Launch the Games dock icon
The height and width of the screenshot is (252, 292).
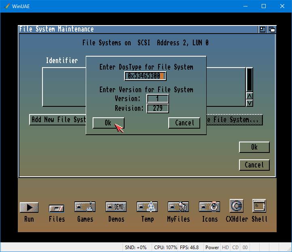click(85, 207)
